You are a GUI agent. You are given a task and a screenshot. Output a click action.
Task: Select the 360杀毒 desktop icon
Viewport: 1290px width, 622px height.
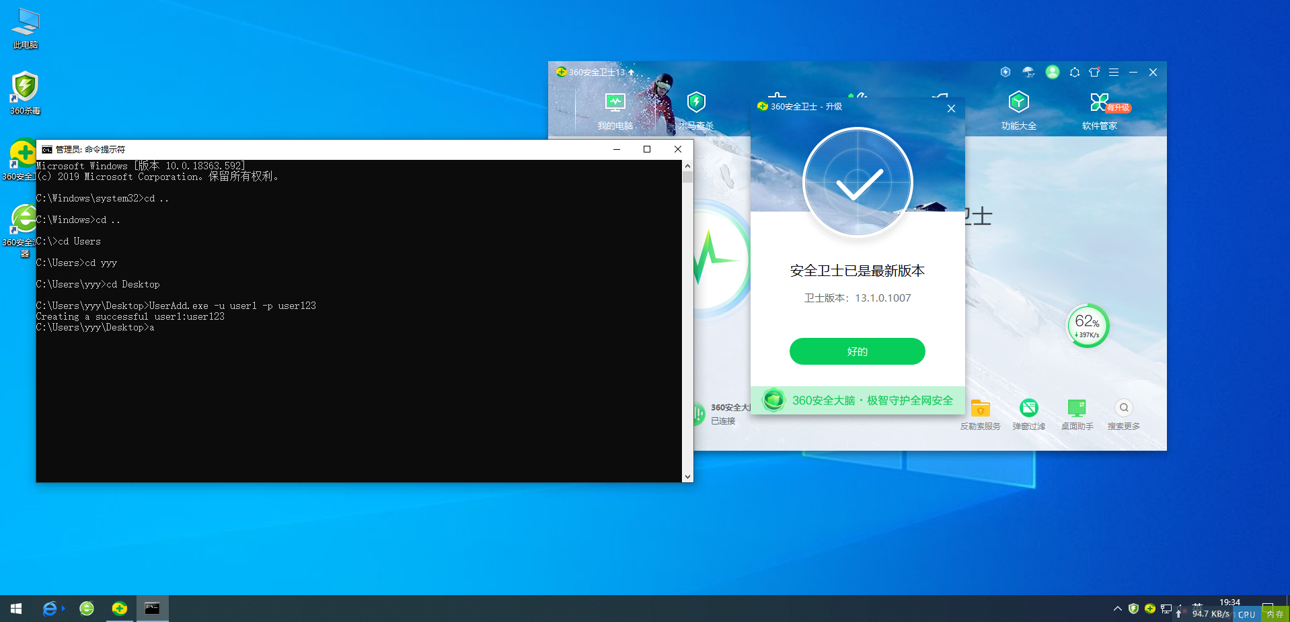(26, 93)
